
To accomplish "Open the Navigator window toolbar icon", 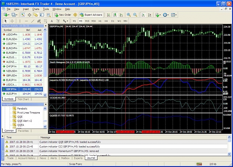I will [x=36, y=15].
